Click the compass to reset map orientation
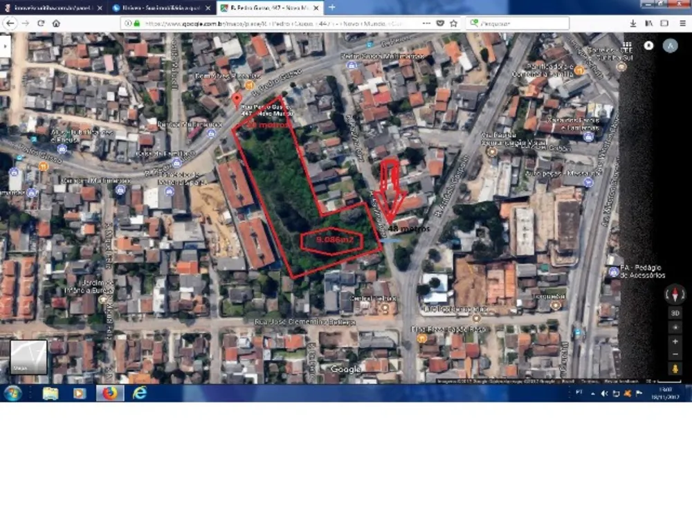This screenshot has height=519, width=692. [675, 294]
